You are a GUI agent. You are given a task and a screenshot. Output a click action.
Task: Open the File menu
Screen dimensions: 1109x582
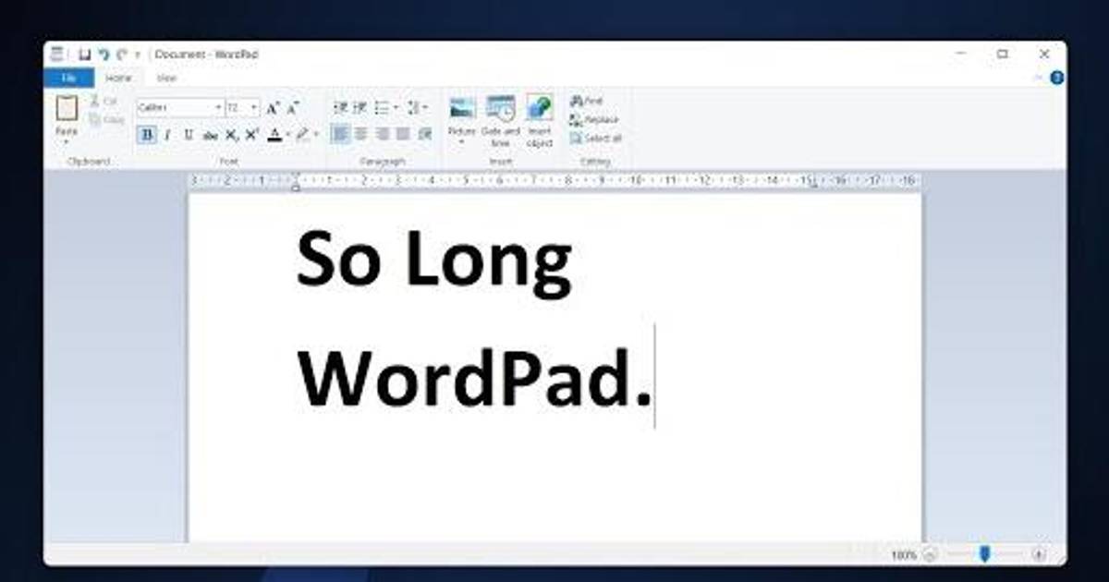pos(68,79)
